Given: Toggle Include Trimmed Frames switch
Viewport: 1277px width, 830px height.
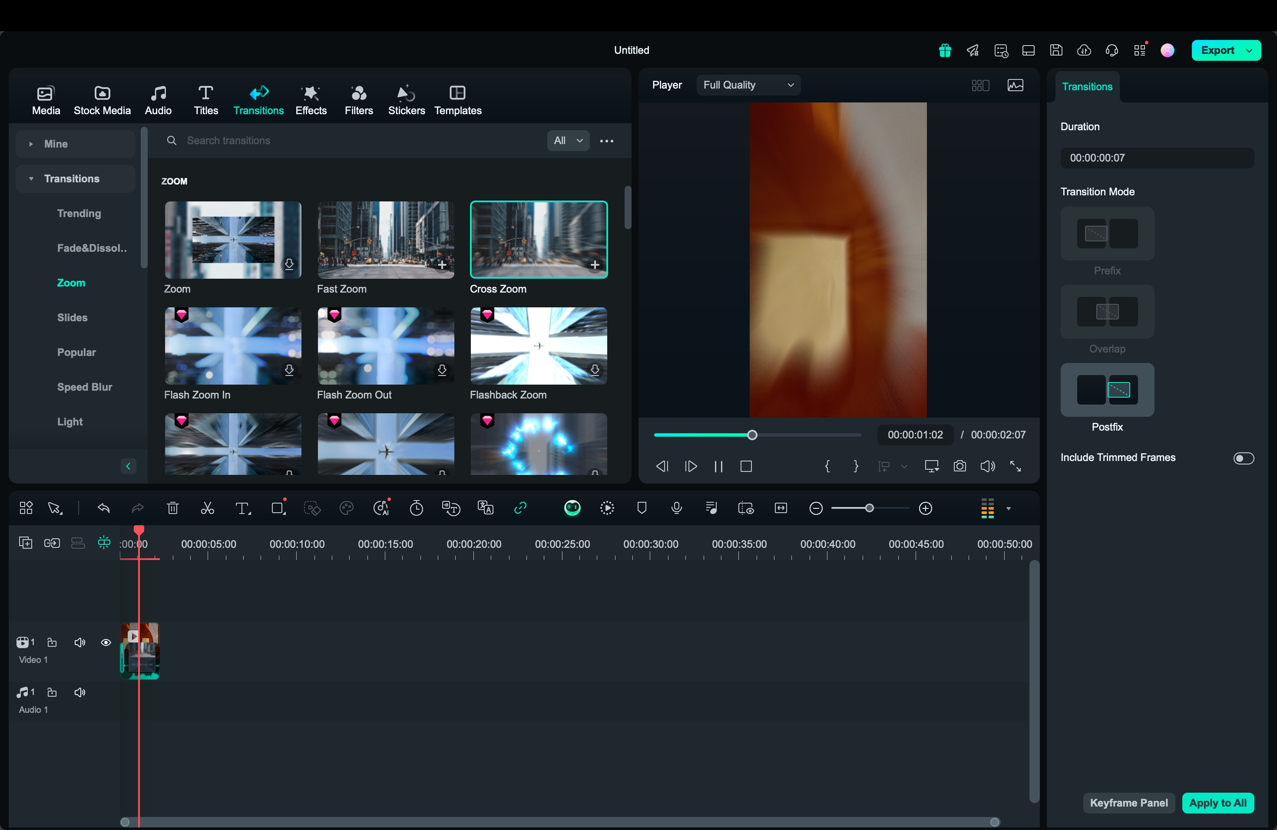Looking at the screenshot, I should point(1243,458).
